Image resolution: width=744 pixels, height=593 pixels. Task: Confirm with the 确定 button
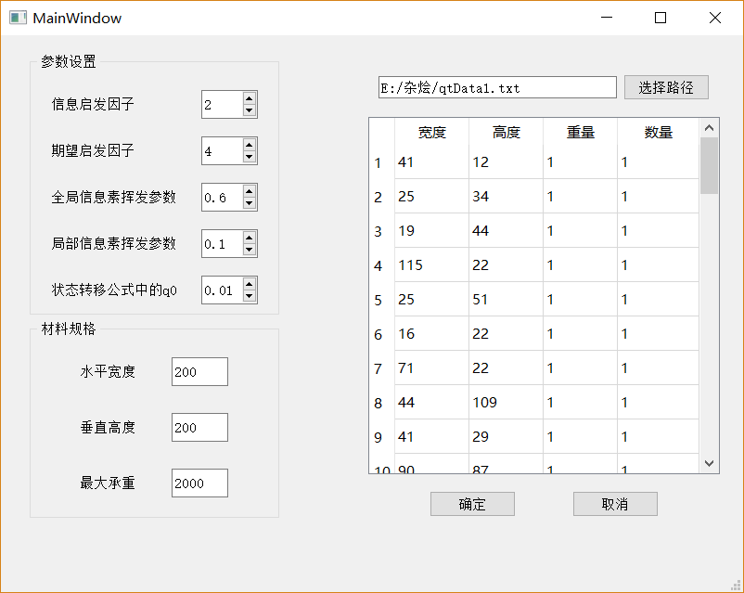pos(472,504)
